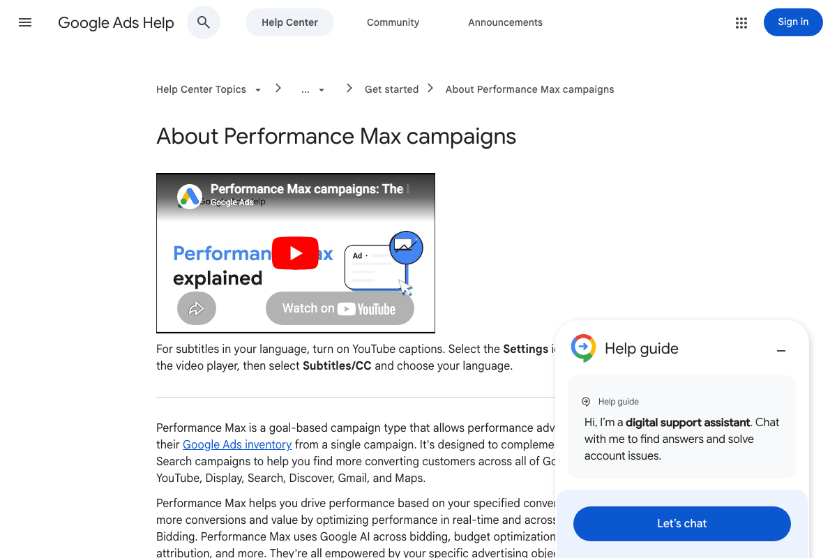
Task: Open the navigation hamburger menu
Action: click(25, 22)
